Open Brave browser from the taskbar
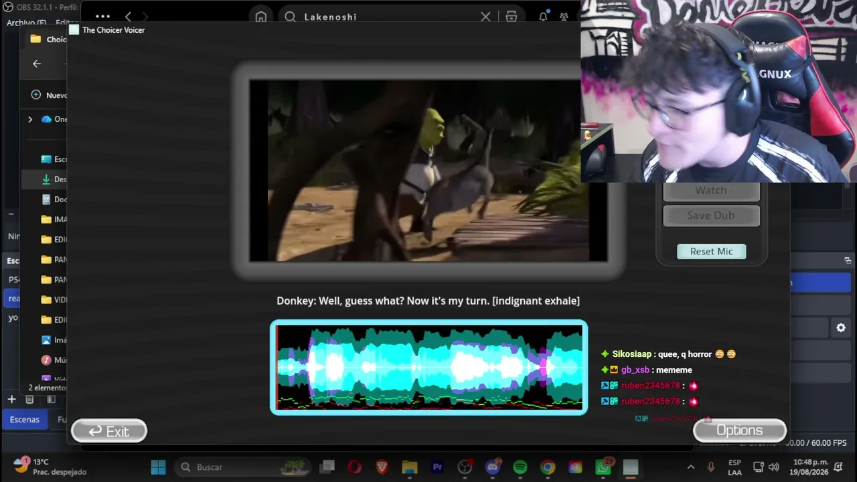Screen dimensions: 857x482 click(382, 467)
